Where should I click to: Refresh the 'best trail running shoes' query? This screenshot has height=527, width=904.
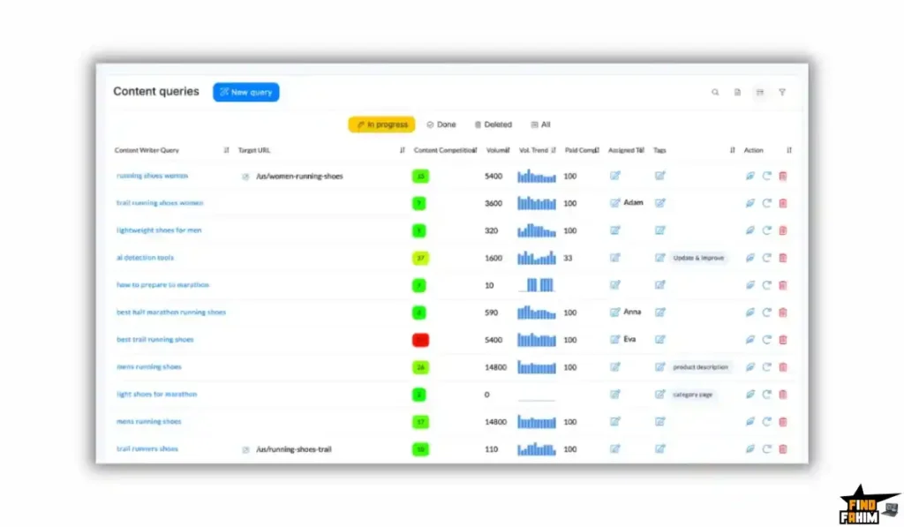click(766, 339)
